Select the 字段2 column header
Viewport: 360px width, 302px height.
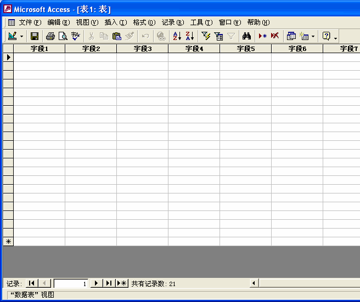91,49
